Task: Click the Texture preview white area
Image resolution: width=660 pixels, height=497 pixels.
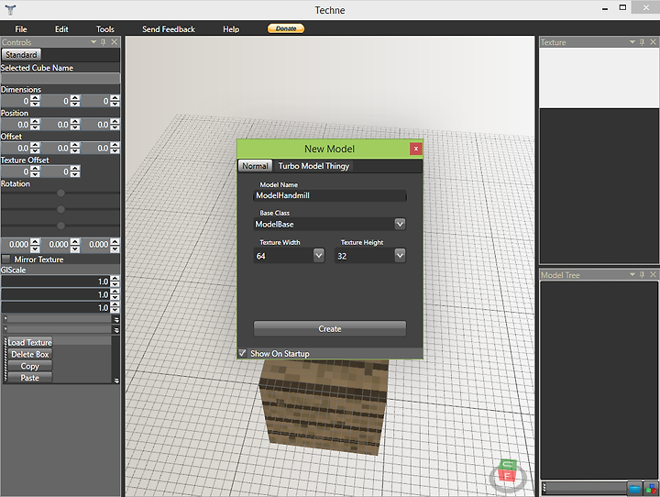Action: [x=599, y=78]
